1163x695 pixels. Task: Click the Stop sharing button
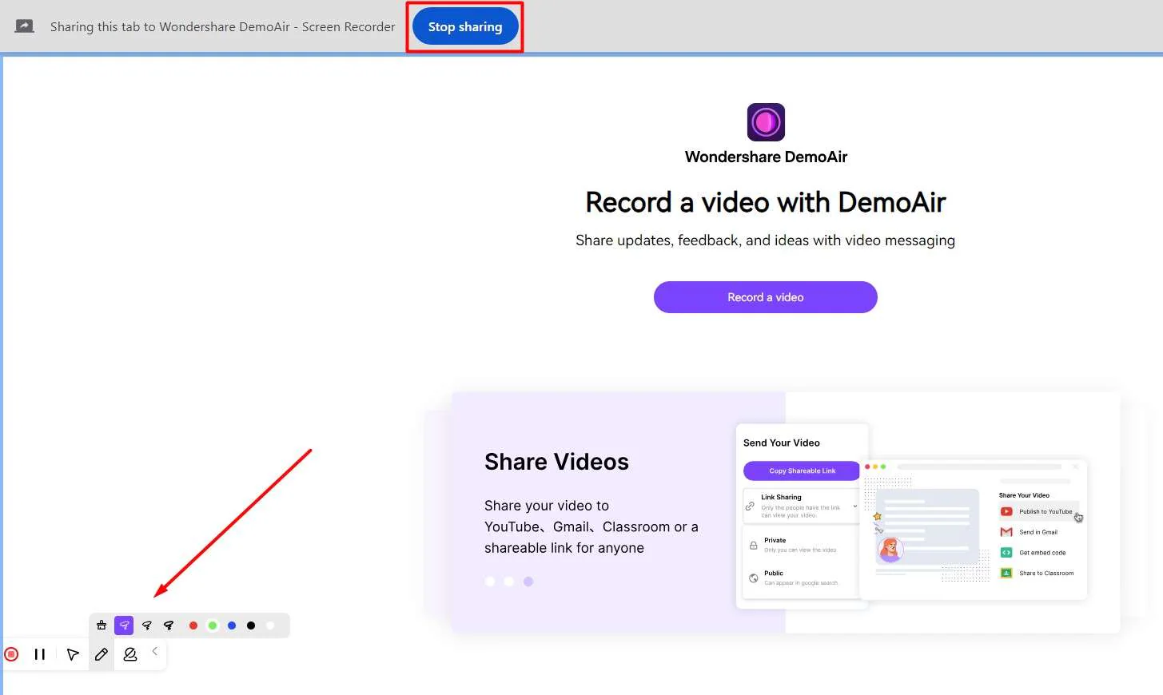click(x=465, y=26)
